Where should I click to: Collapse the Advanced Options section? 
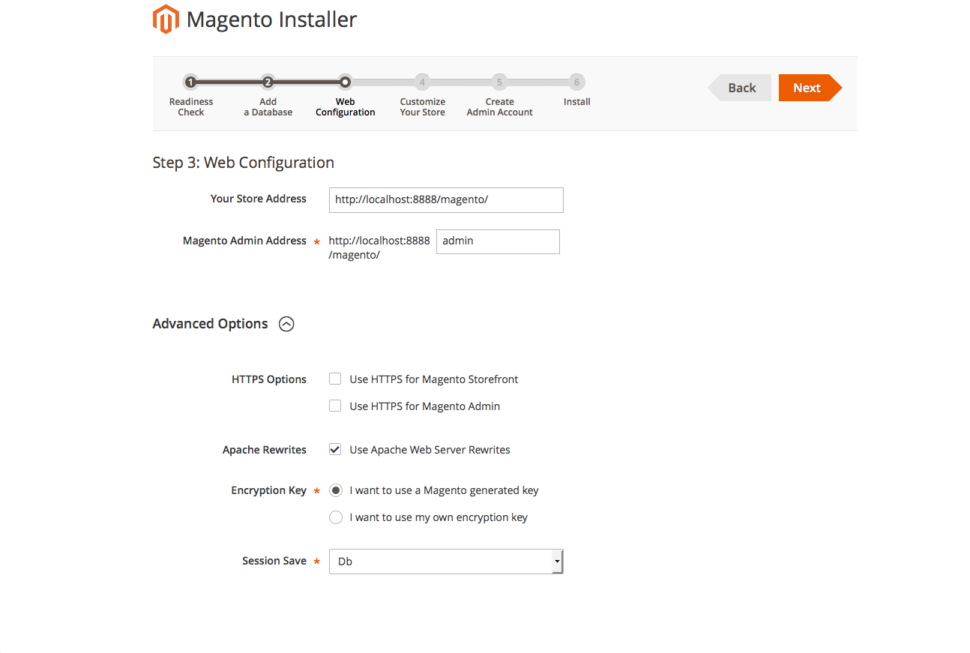click(x=286, y=324)
